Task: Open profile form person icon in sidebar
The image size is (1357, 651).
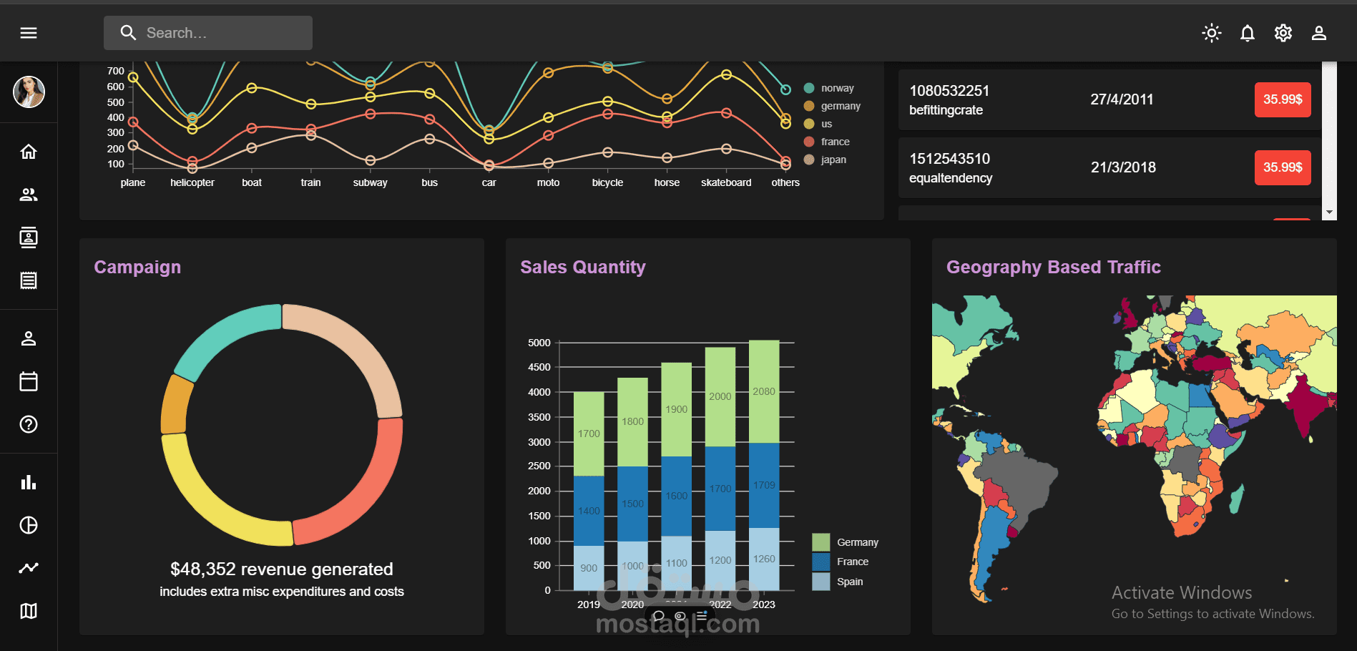Action: [29, 338]
